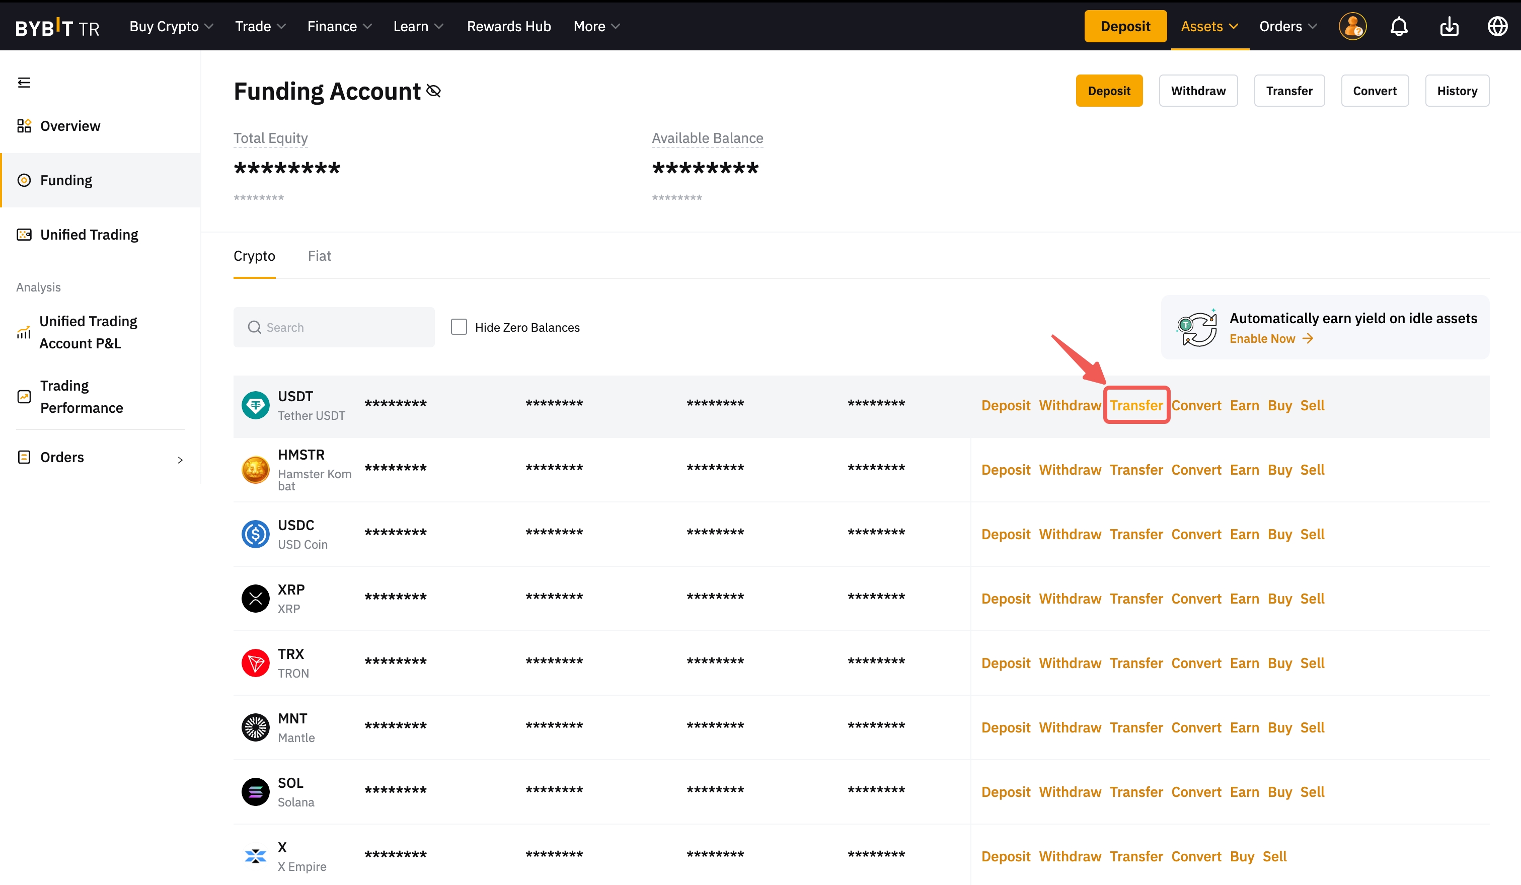Viewport: 1521px width, 885px height.
Task: Click the notification bell icon
Action: [1399, 27]
